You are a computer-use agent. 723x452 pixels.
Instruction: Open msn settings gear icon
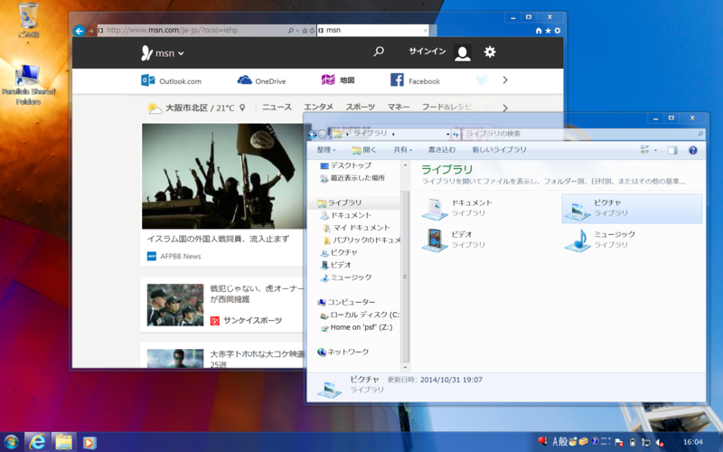[x=490, y=52]
